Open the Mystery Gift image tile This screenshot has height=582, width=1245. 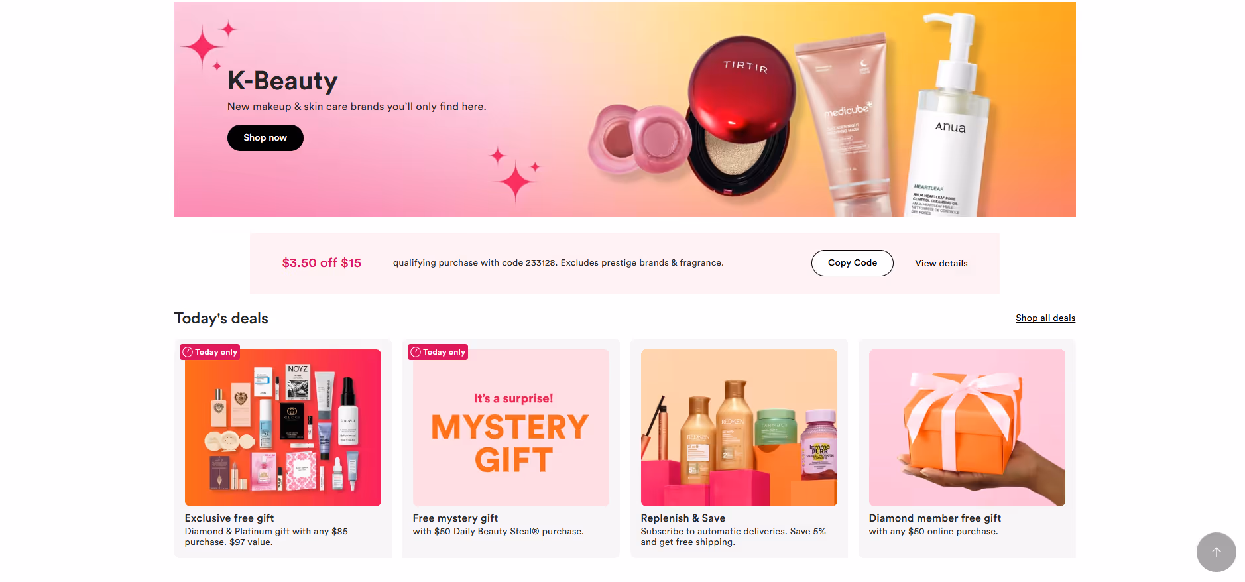pyautogui.click(x=511, y=428)
